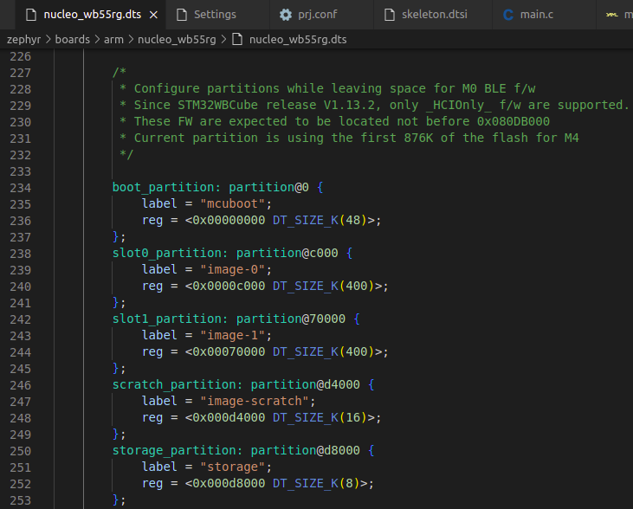Switch to the prj.conf tab
Viewport: 633px width, 509px height.
pyautogui.click(x=321, y=15)
